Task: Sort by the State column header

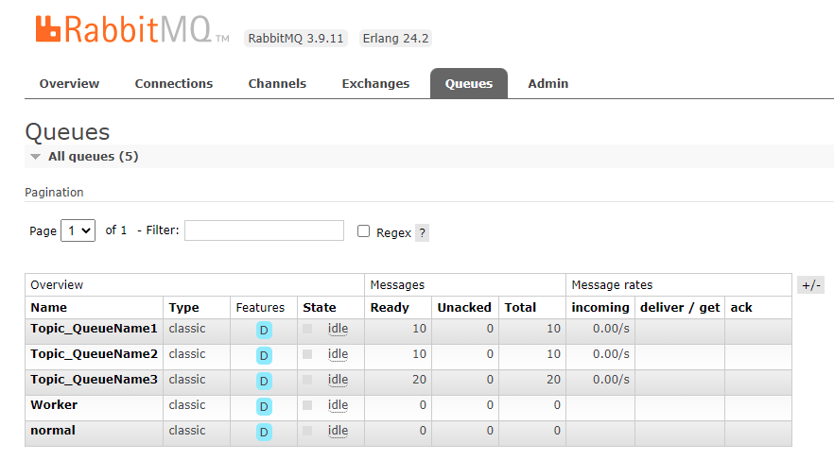Action: (x=320, y=308)
